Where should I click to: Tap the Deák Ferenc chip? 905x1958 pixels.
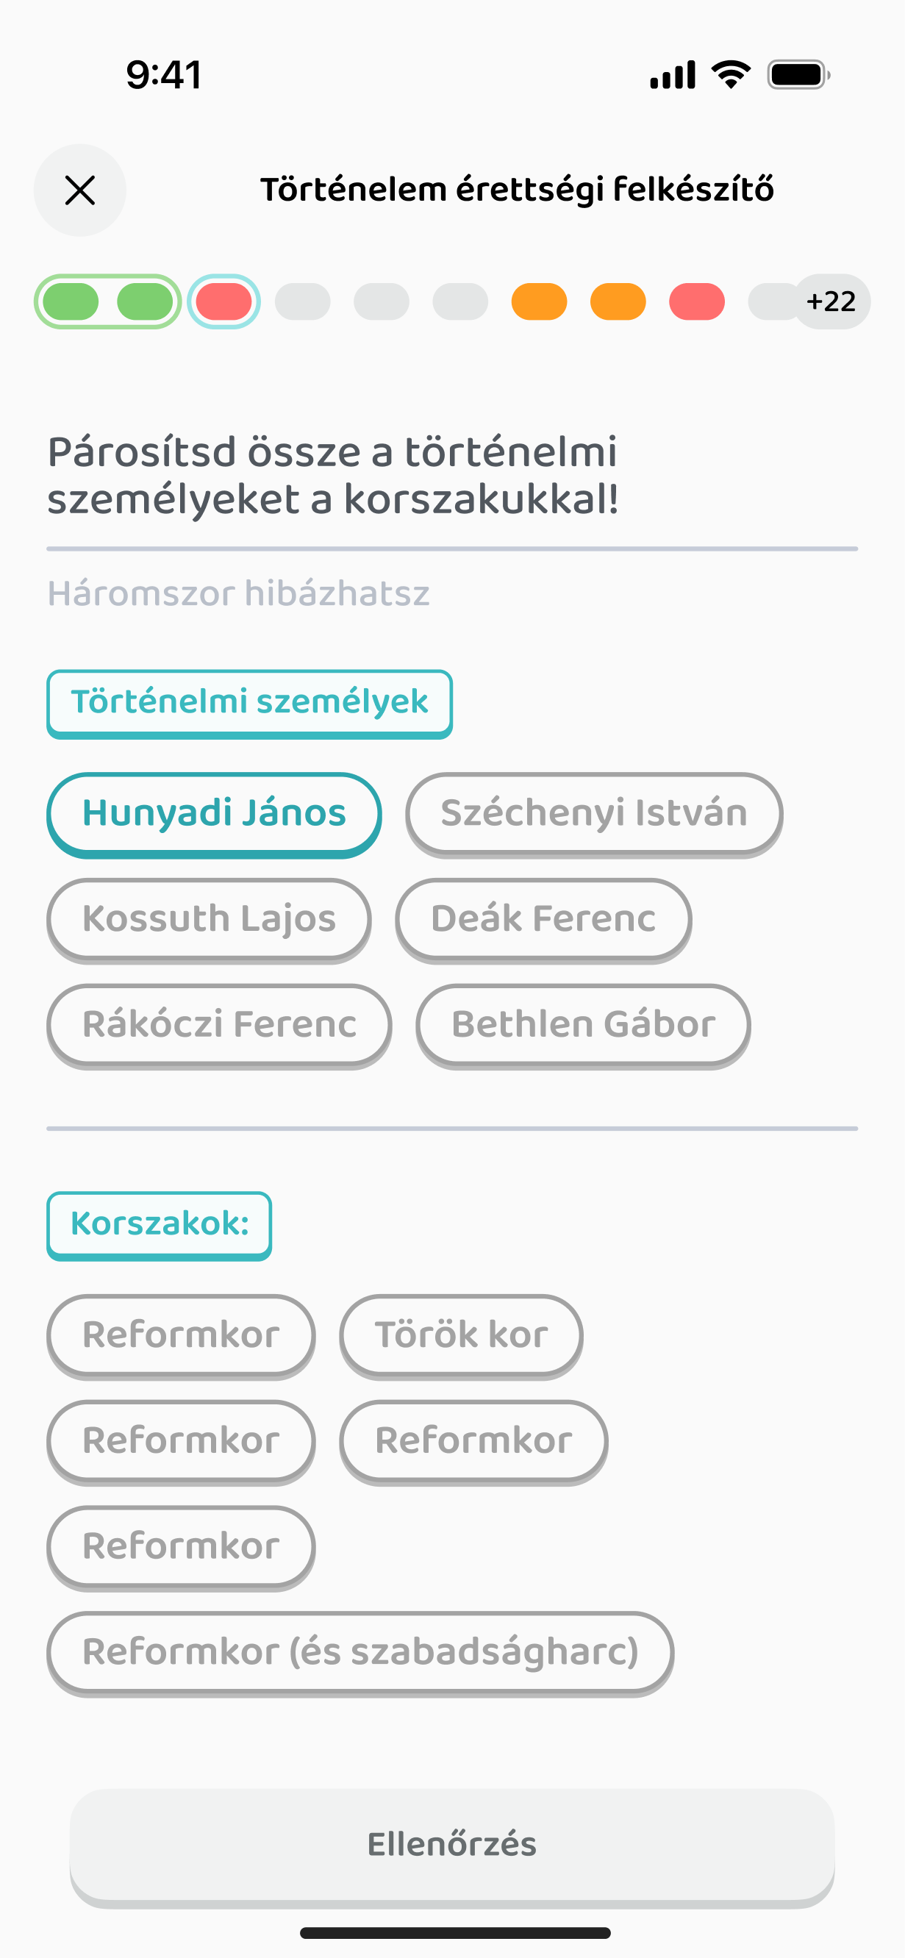543,920
